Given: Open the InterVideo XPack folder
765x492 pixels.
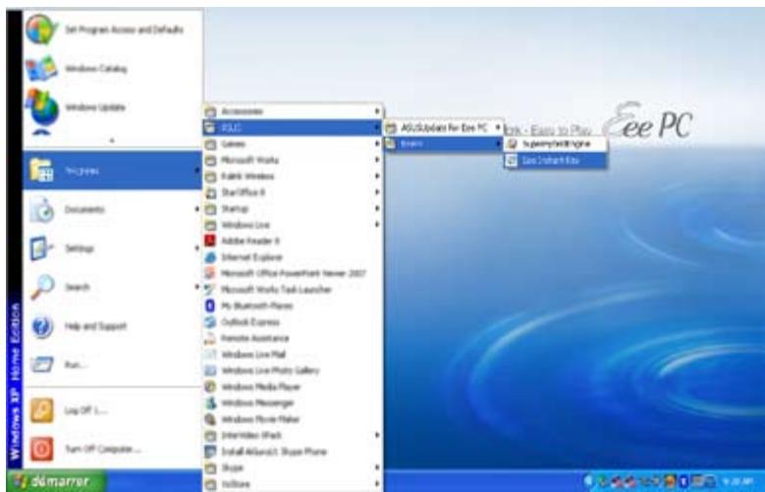Looking at the screenshot, I should (293, 435).
